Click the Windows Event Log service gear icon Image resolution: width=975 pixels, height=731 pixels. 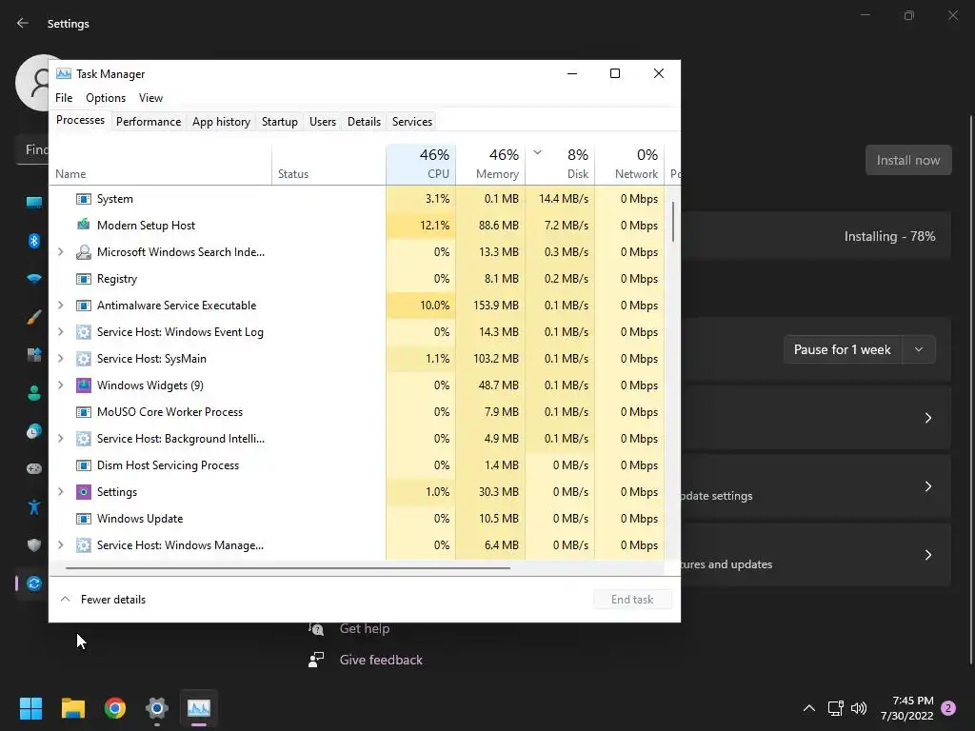84,332
